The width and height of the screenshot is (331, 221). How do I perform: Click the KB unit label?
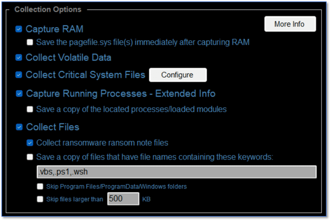pyautogui.click(x=146, y=199)
